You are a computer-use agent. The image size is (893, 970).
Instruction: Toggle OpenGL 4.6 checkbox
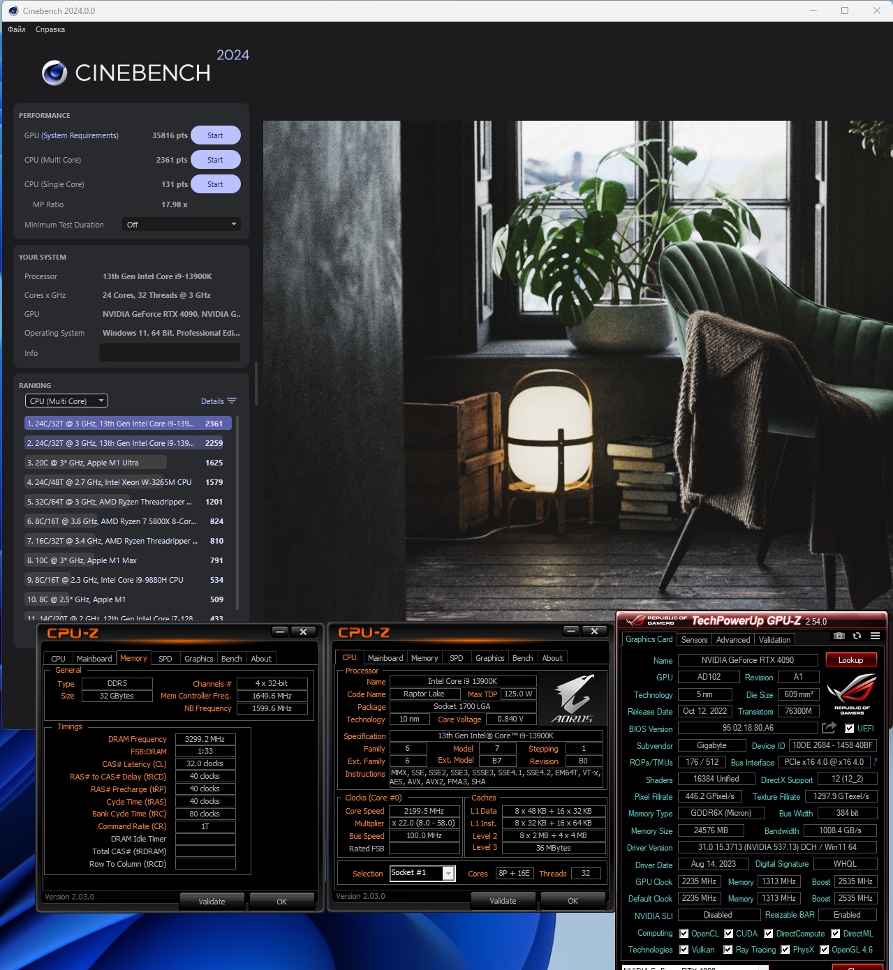tap(825, 950)
